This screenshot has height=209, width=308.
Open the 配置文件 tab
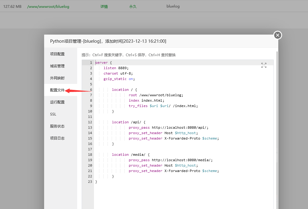point(57,90)
